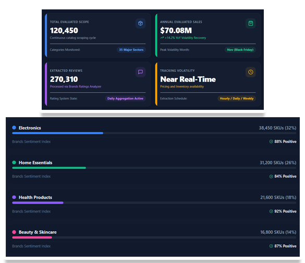305x263 pixels.
Task: Click the check icon next to 84% Positive
Action: coord(271,177)
